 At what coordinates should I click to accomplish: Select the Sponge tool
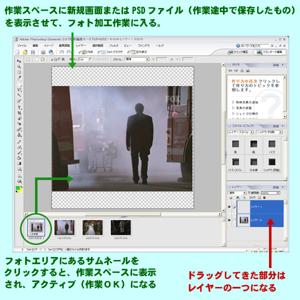[x=19, y=181]
